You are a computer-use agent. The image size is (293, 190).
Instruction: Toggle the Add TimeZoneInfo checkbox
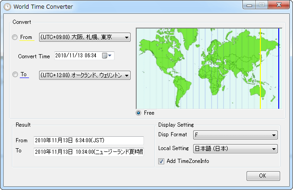pos(161,161)
